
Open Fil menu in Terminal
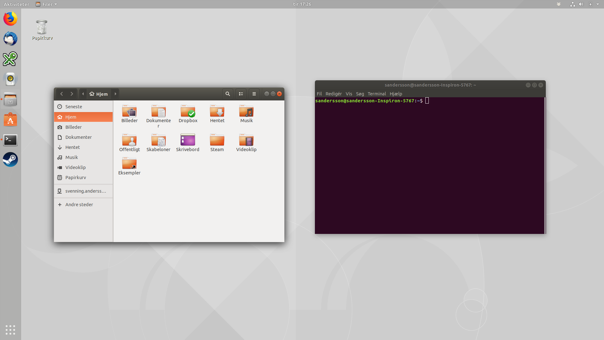[x=319, y=94]
